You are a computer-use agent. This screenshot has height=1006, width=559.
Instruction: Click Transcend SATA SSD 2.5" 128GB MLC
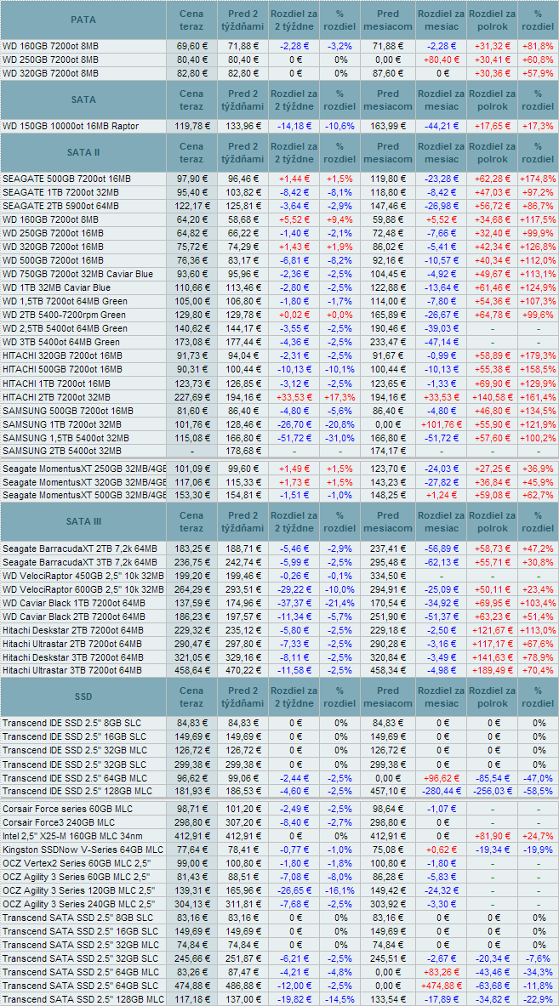pyautogui.click(x=83, y=999)
